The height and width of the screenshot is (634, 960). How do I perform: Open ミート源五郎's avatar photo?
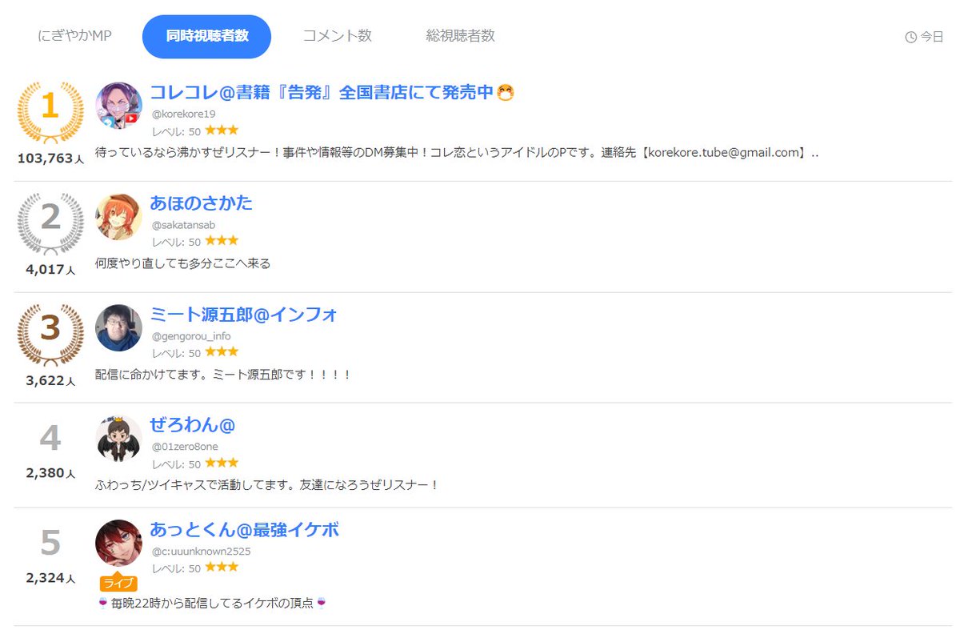118,327
